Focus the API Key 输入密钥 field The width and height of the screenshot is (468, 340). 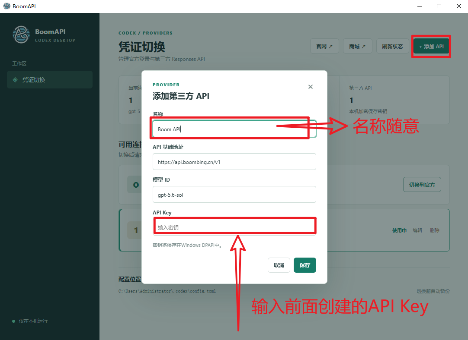[x=234, y=227]
